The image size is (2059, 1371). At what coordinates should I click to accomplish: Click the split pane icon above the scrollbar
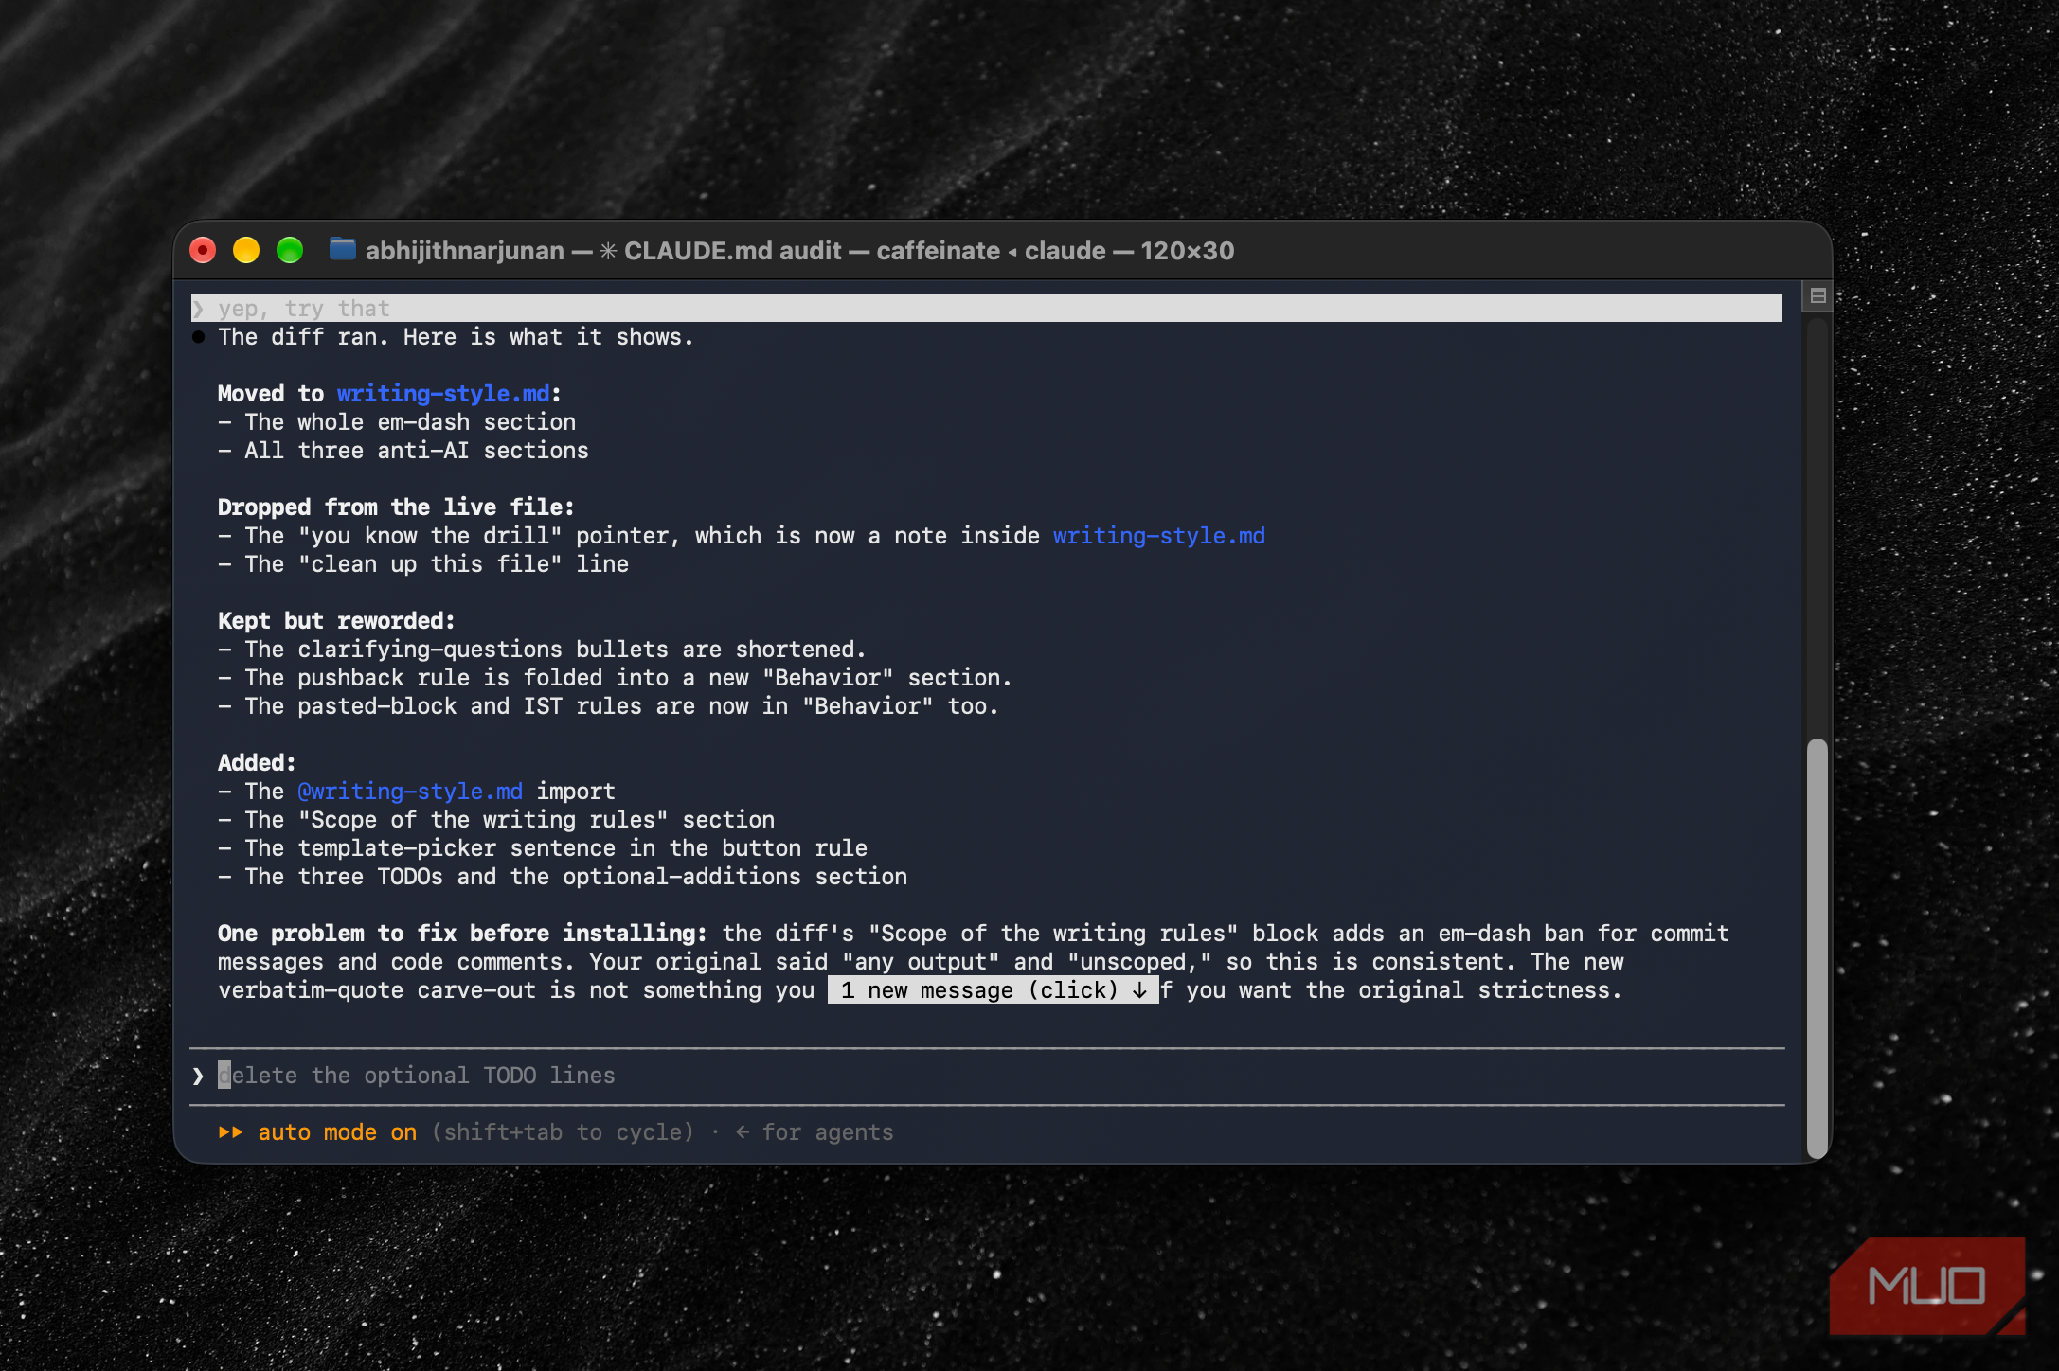tap(1817, 295)
